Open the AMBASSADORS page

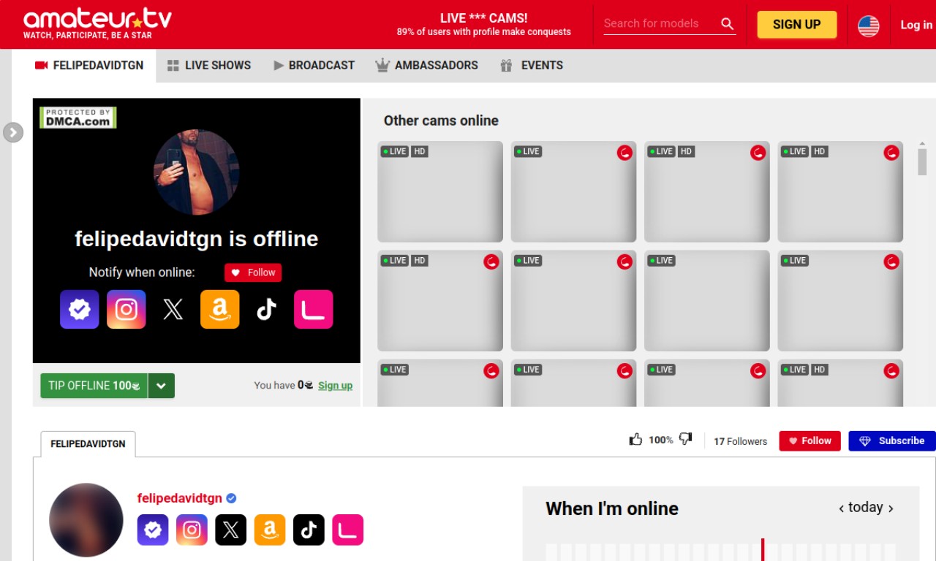[426, 65]
